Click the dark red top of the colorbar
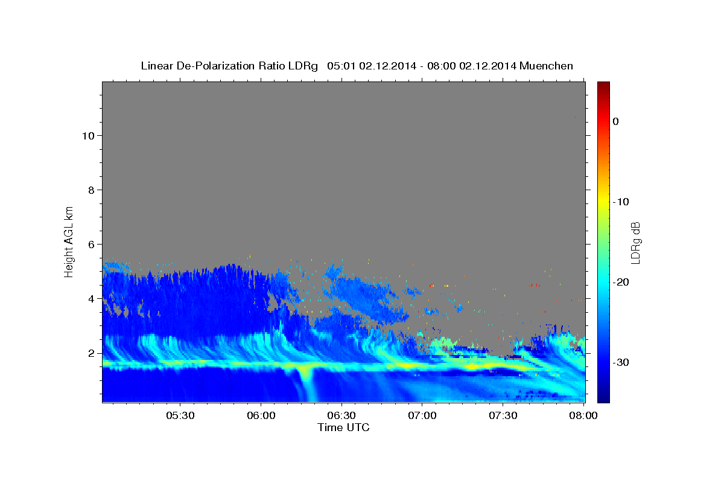This screenshot has height=483, width=724. click(x=603, y=86)
